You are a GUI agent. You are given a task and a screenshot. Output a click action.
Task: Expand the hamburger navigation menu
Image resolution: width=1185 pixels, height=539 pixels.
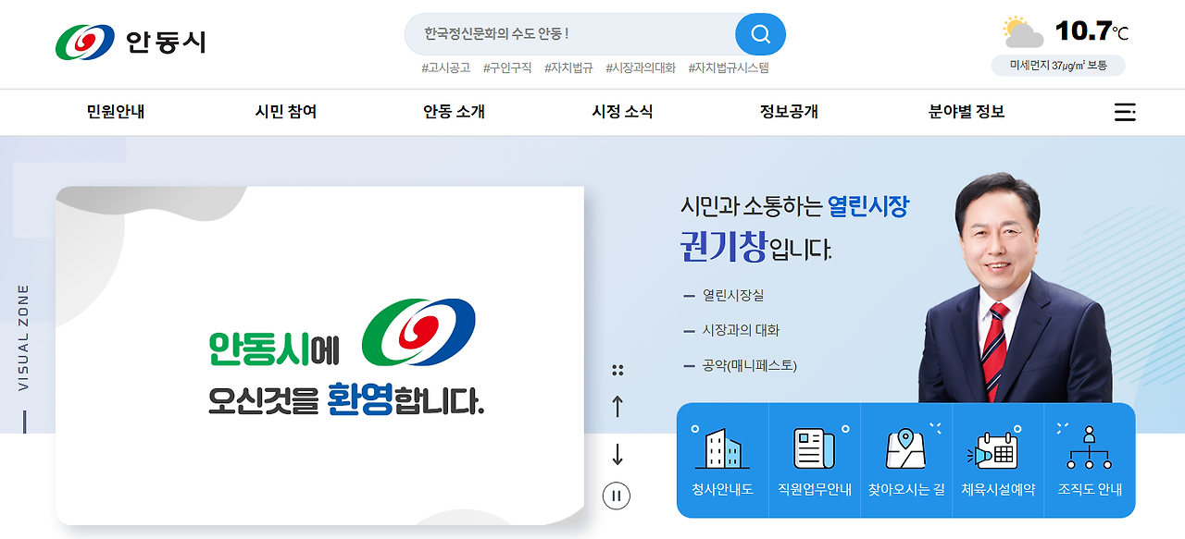pyautogui.click(x=1125, y=112)
